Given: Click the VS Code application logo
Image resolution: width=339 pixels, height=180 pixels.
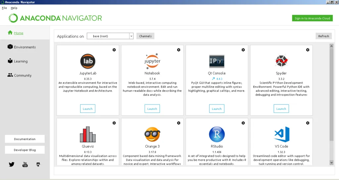Looking at the screenshot, I should point(281,134).
